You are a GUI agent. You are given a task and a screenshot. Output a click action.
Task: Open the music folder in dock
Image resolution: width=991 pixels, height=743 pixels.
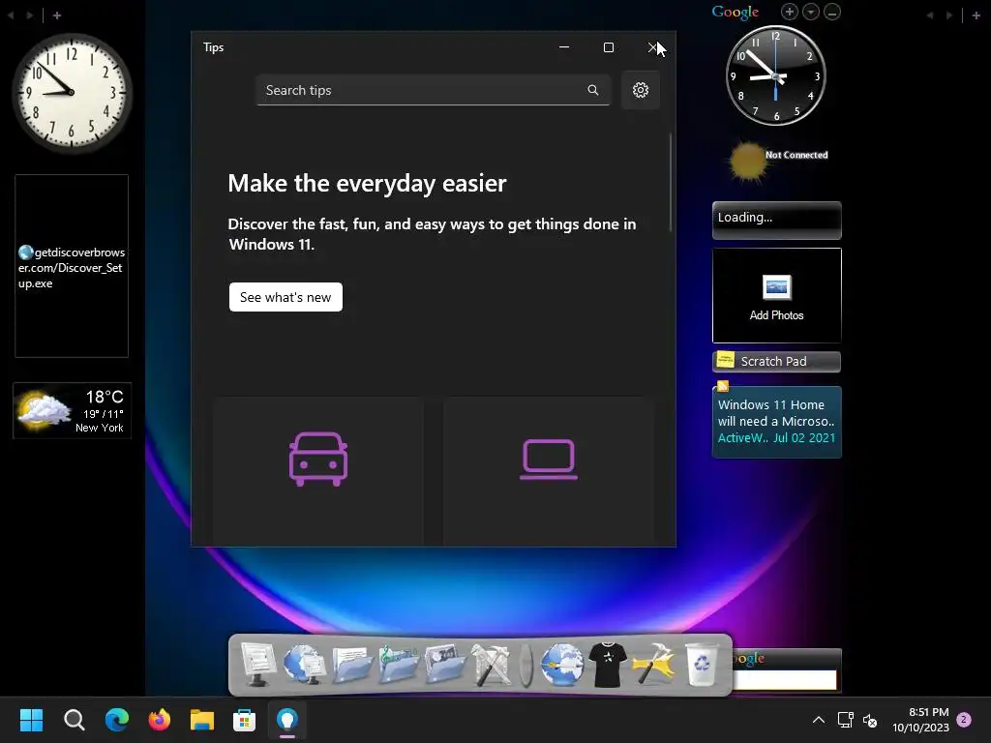point(398,664)
